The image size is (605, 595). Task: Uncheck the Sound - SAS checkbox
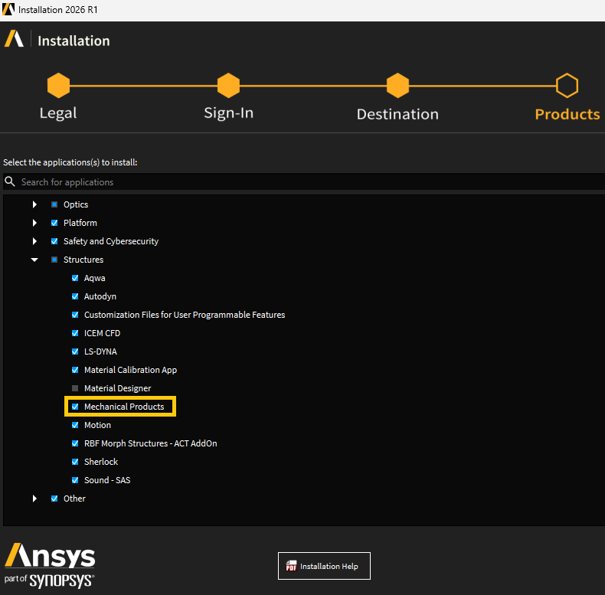coord(75,480)
